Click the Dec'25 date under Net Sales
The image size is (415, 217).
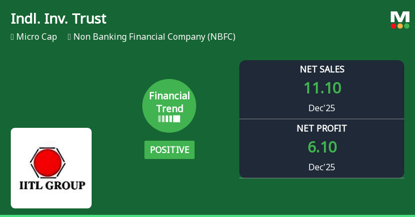pos(322,108)
